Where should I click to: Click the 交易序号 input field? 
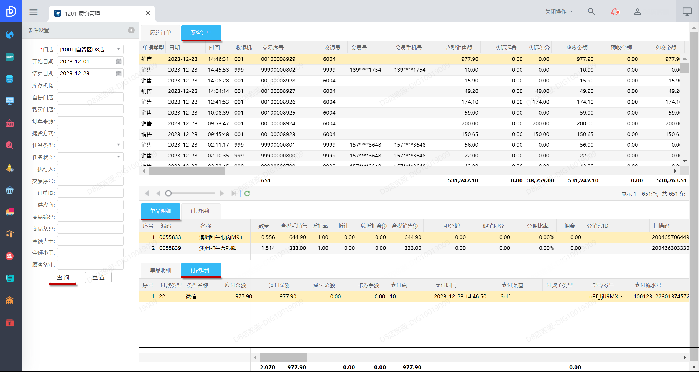[x=90, y=181]
